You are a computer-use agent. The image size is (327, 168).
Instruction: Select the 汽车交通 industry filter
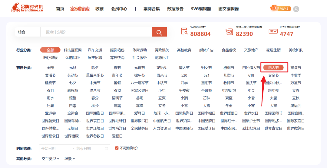click(x=95, y=50)
